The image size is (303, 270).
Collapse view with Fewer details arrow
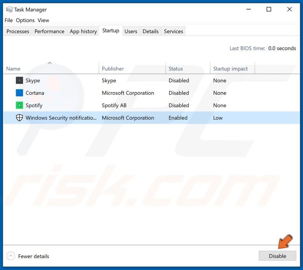(x=11, y=256)
